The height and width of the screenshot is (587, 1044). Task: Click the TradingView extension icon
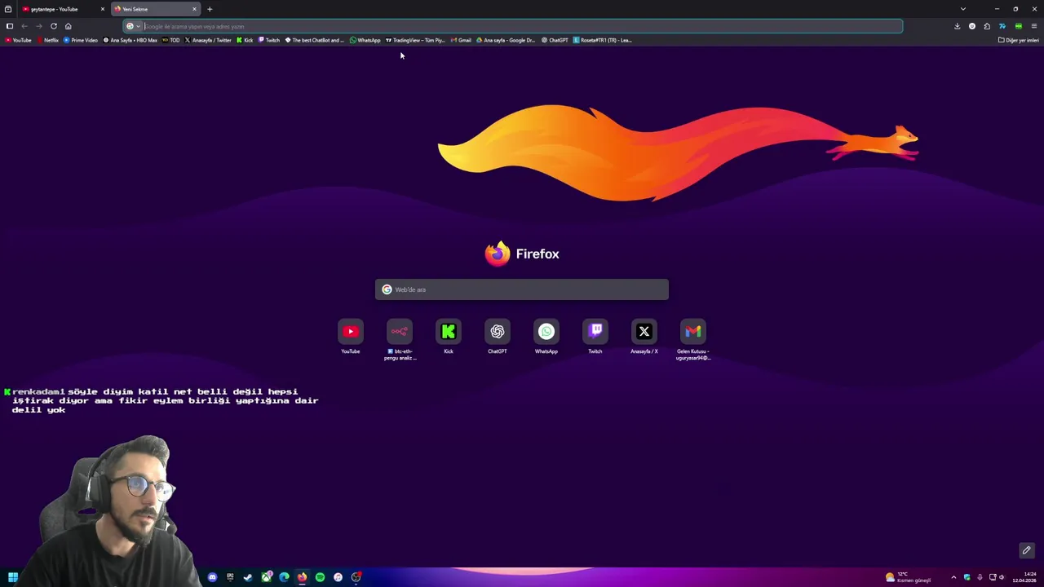pos(1002,26)
